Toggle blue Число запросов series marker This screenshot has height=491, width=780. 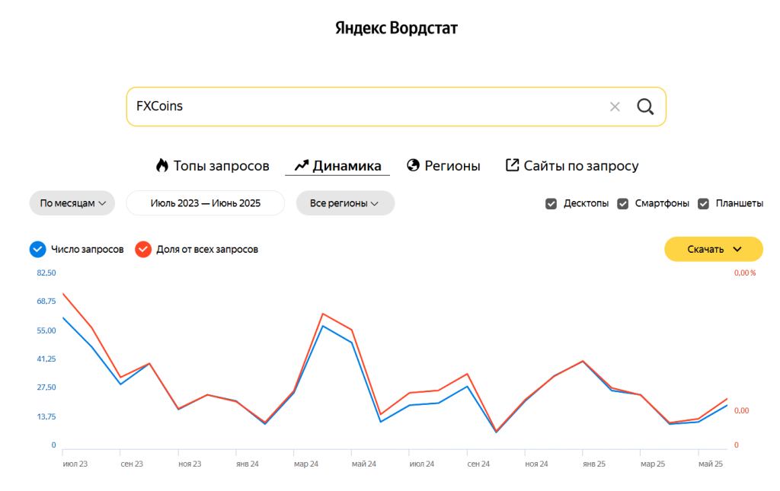[x=37, y=249]
